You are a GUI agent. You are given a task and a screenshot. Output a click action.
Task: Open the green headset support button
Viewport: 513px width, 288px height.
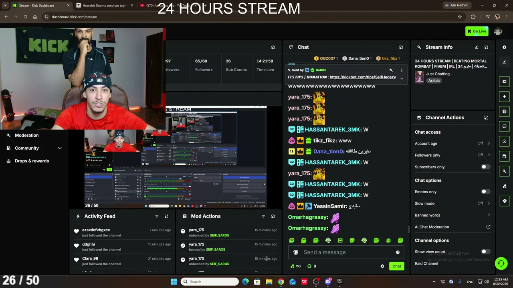pyautogui.click(x=501, y=263)
